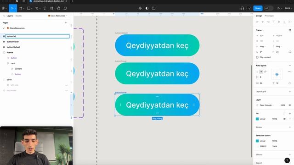Open the help question mark button

coord(287,160)
